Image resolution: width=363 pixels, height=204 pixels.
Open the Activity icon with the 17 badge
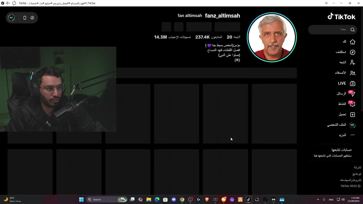click(352, 104)
